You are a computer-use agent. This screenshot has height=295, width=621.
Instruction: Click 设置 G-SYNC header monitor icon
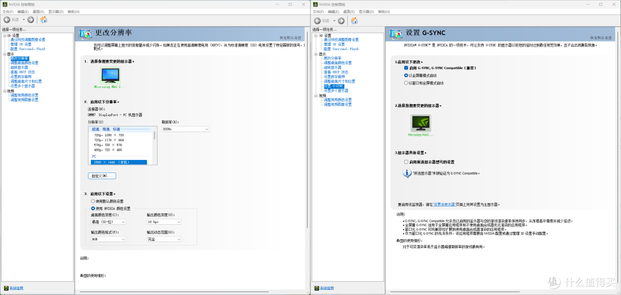coord(396,35)
